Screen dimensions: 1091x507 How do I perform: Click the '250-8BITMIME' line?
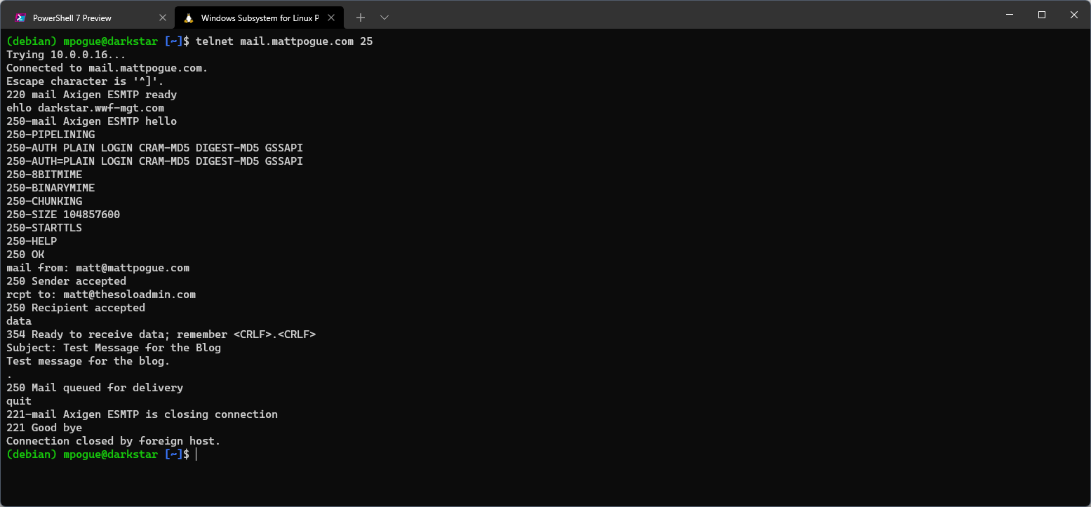point(44,175)
